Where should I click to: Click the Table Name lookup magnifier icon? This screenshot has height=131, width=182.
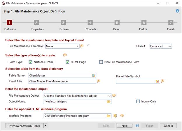[x=93, y=75]
